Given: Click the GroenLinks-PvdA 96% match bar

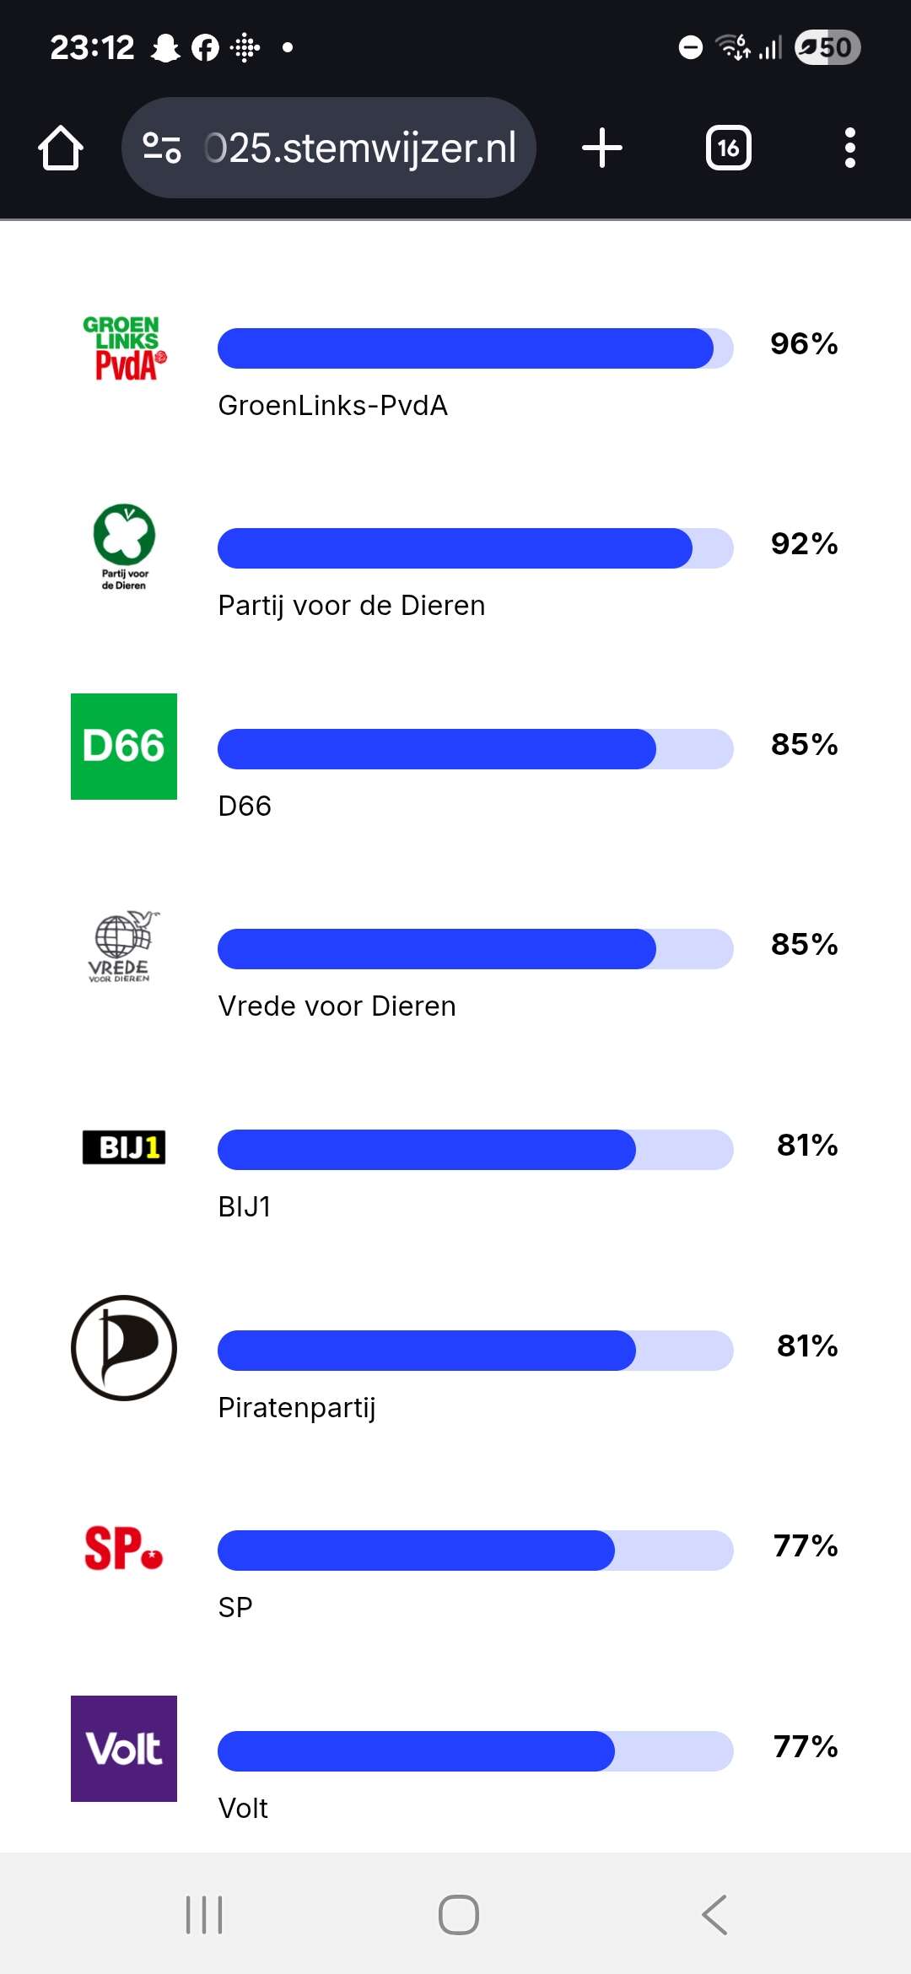Looking at the screenshot, I should (475, 348).
